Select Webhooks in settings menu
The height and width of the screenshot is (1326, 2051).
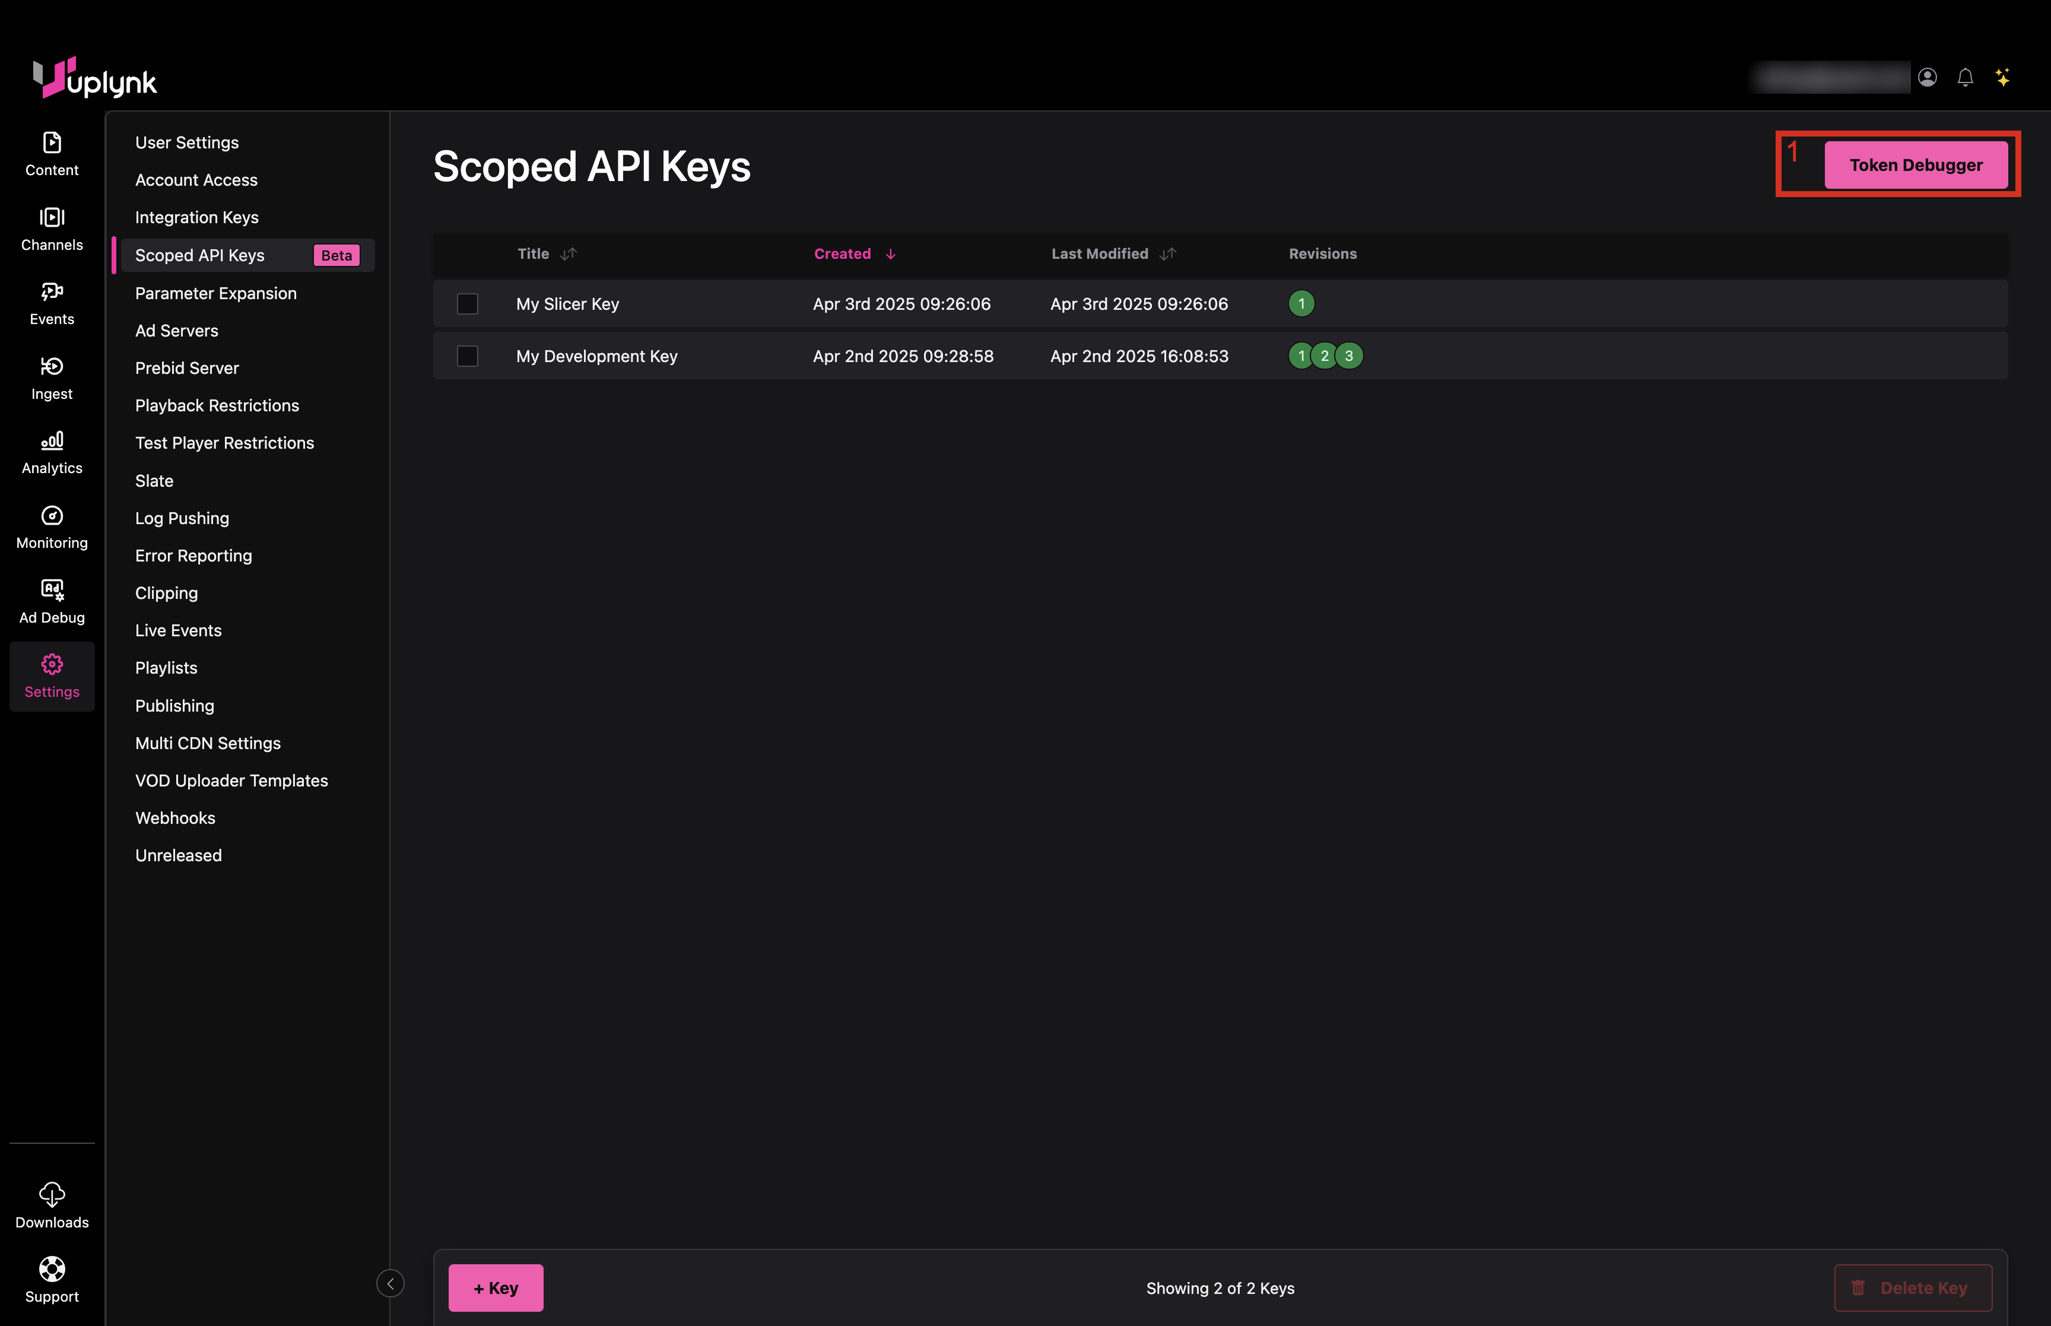click(174, 818)
